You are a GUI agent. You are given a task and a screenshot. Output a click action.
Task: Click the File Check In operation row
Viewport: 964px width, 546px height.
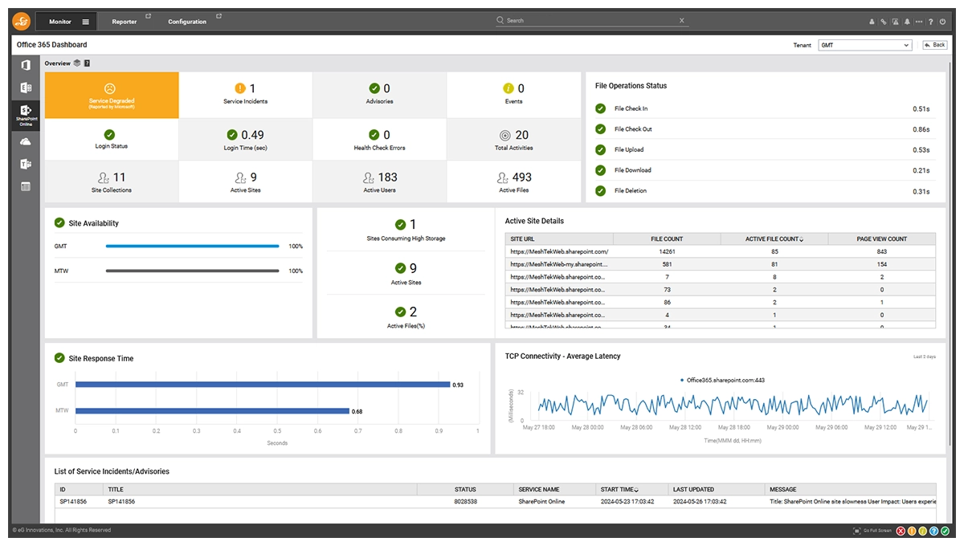[762, 108]
